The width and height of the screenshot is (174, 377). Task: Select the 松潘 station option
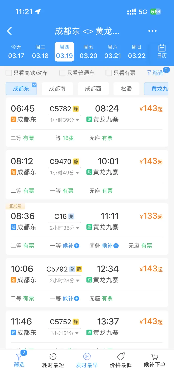coord(126,89)
